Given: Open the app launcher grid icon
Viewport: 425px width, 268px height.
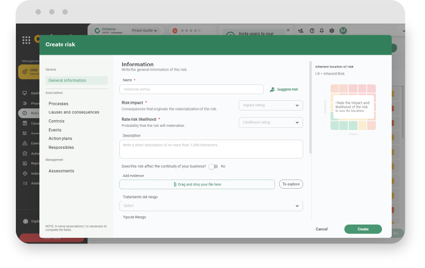Looking at the screenshot, I should [x=26, y=40].
